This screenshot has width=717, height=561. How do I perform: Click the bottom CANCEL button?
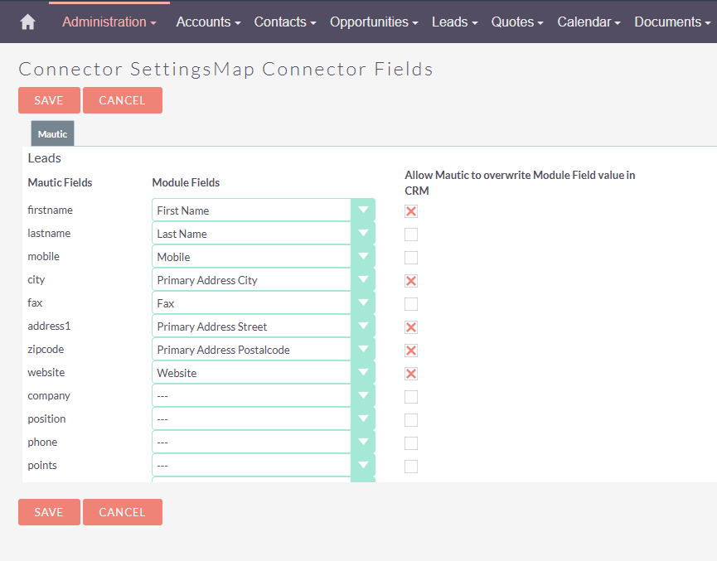tap(122, 512)
